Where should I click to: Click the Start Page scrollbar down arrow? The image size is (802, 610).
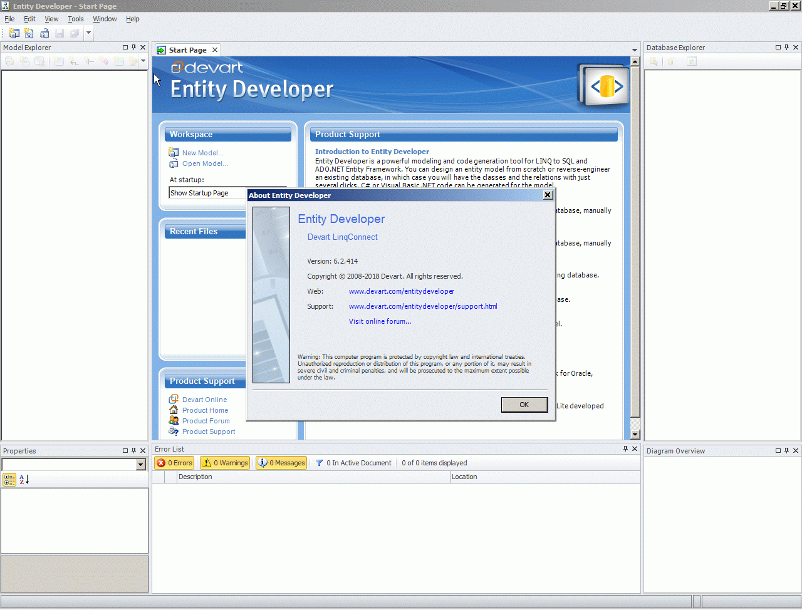tap(635, 434)
